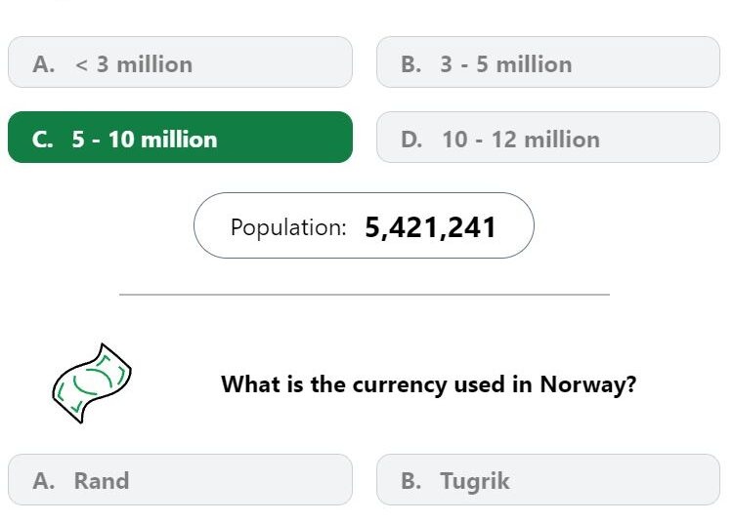This screenshot has width=733, height=523.
Task: Click the population number 5,421,241
Action: point(430,227)
